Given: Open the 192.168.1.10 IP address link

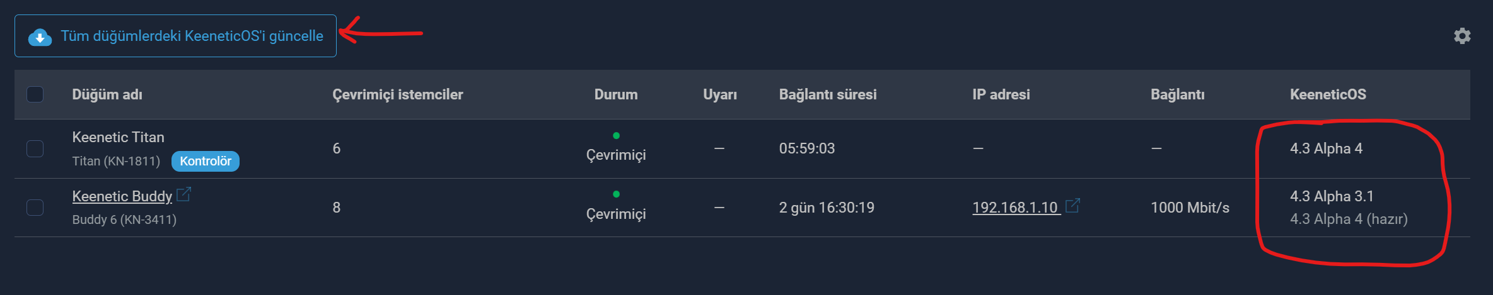Looking at the screenshot, I should (1015, 208).
